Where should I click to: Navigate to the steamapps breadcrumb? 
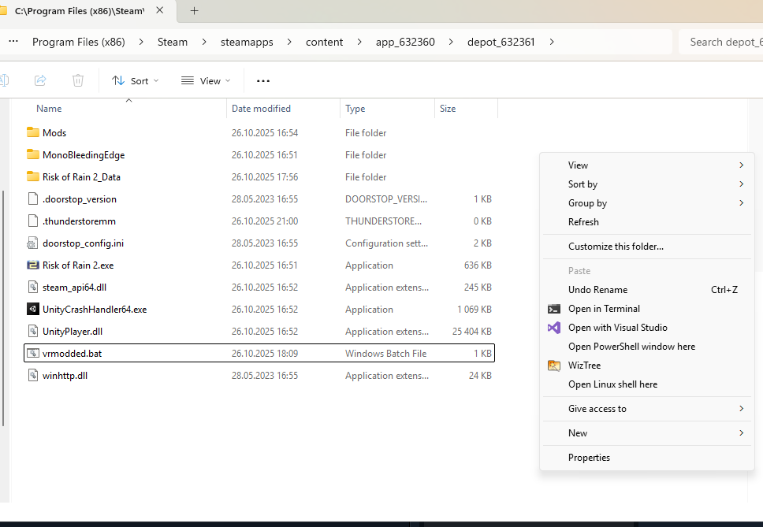[247, 42]
